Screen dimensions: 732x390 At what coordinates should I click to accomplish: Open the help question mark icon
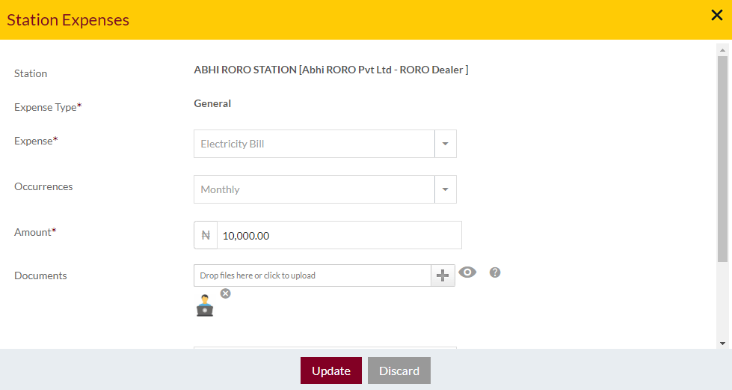(x=495, y=272)
